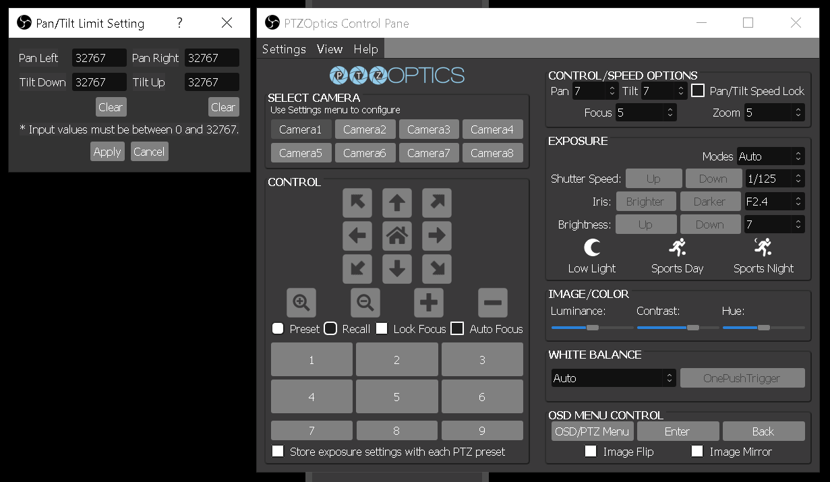Click the OSD Enter button
The image size is (830, 482).
678,431
